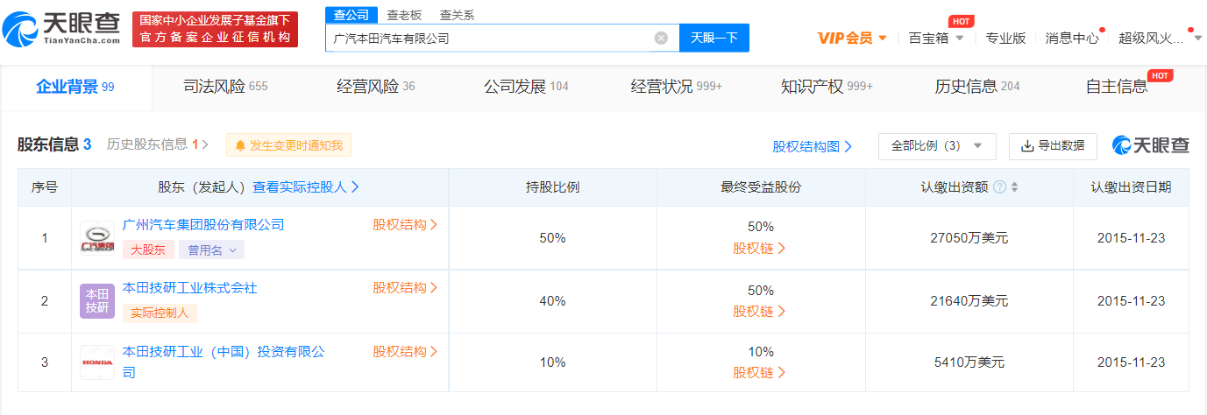Click the 5410万美元 cell

click(969, 362)
